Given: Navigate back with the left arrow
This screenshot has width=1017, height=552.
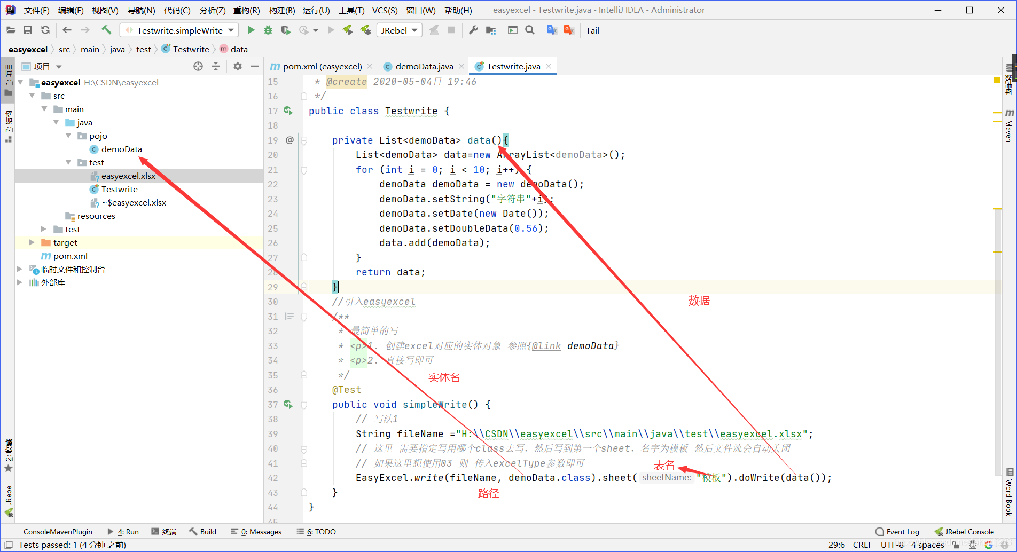Looking at the screenshot, I should pos(67,30).
